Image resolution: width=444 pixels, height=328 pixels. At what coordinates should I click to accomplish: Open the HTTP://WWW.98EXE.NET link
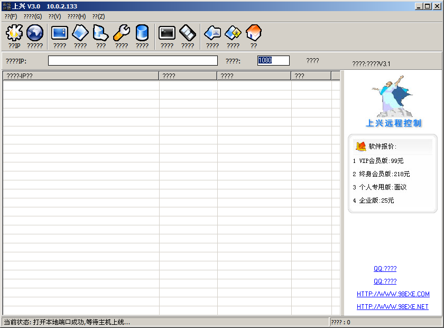[x=392, y=307]
